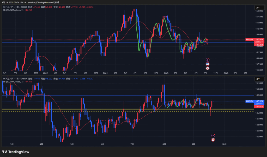
Task: Click the 10月 label on the daily time axis
Action: [224, 144]
